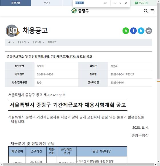Click the post title 중랑구보건소 방문건강관리사업
Image resolution: width=160 pixels, height=166 pixels.
pyautogui.click(x=49, y=57)
